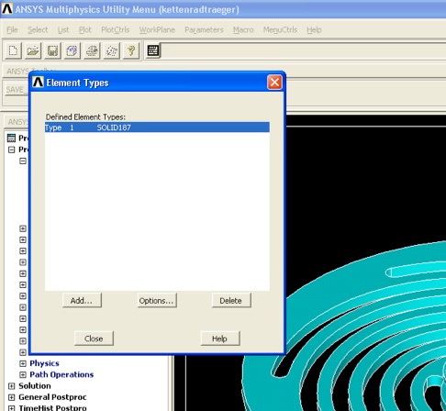The height and width of the screenshot is (411, 446).
Task: Click the Preferences icon in the main menu tree
Action: tap(11, 138)
